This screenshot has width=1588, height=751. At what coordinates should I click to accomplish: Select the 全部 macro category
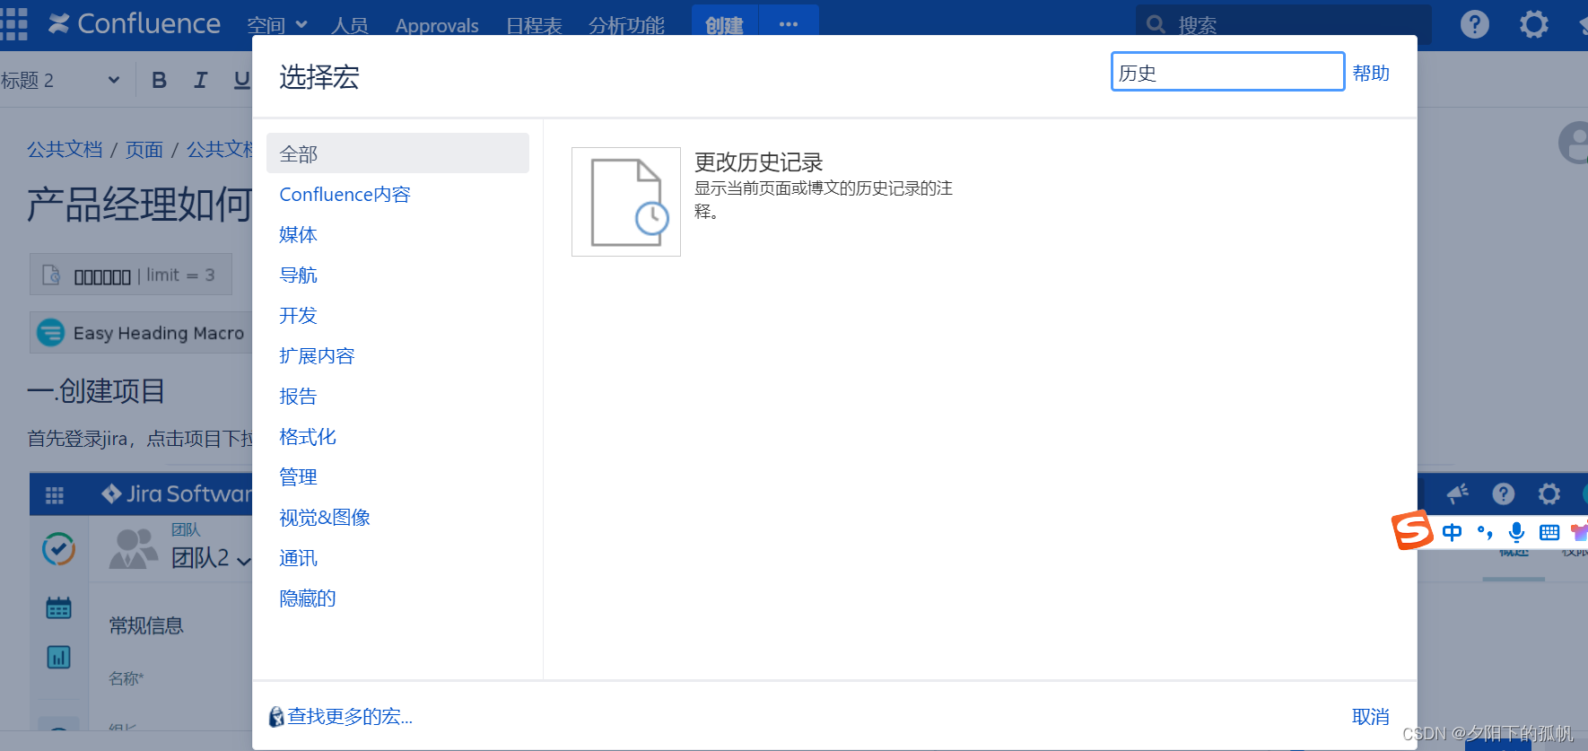[x=397, y=153]
